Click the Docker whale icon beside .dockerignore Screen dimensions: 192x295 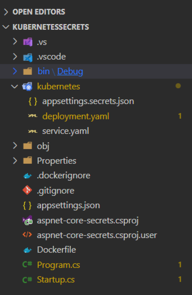27,176
